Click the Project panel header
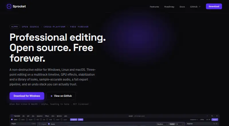Image resolution: width=229 pixels, height=126 pixels. pos(23,124)
